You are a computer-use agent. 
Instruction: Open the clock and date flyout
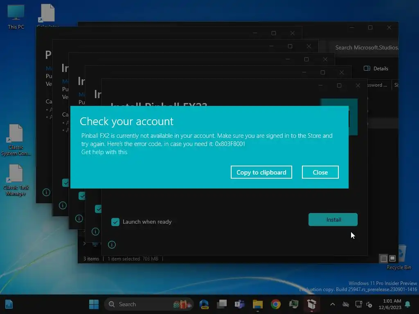click(390, 304)
